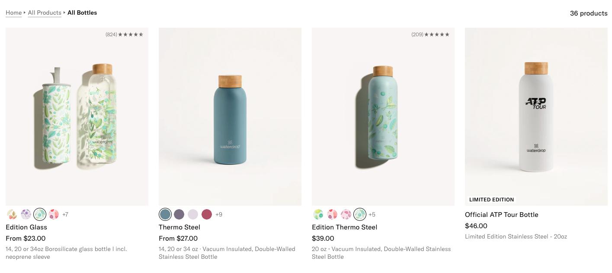Choose the first green-yellow Edition Thermo Steel swatch
612x273 pixels.
pos(318,214)
